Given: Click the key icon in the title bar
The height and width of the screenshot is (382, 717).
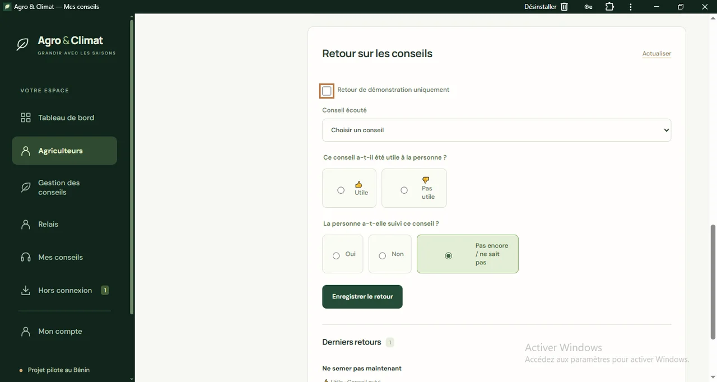Looking at the screenshot, I should click(588, 7).
